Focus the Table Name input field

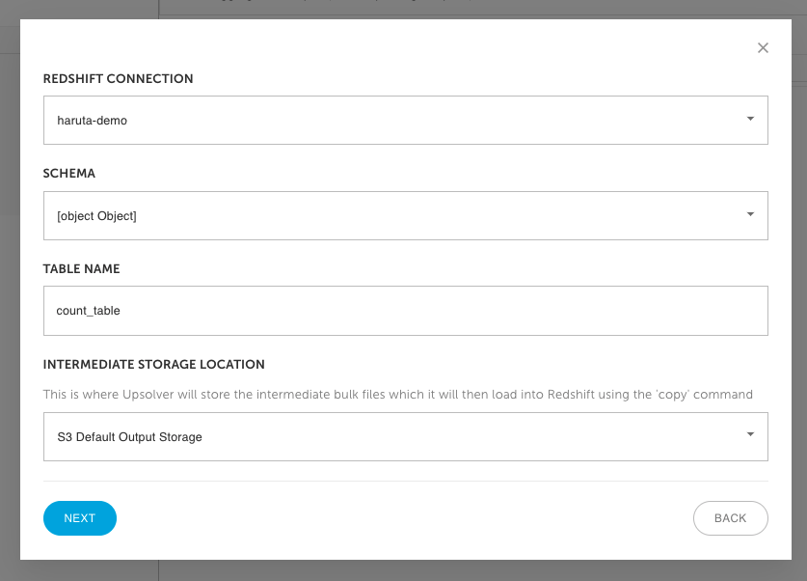(x=406, y=311)
